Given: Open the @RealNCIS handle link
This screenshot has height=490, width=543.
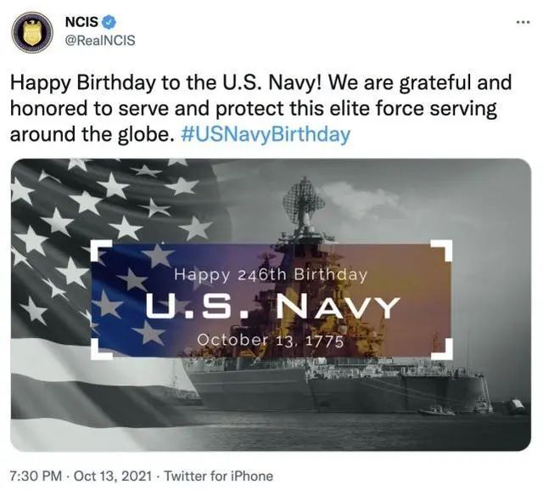Looking at the screenshot, I should pos(99,40).
